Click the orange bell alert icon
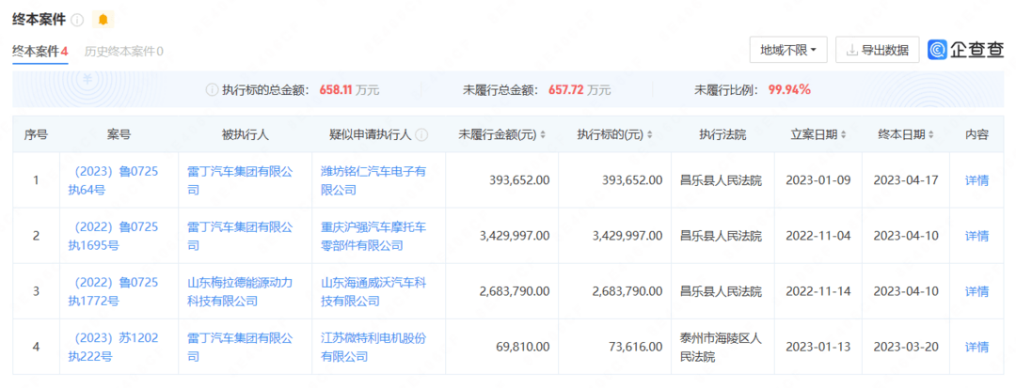Screen dimensions: 1016x388 click(x=103, y=20)
